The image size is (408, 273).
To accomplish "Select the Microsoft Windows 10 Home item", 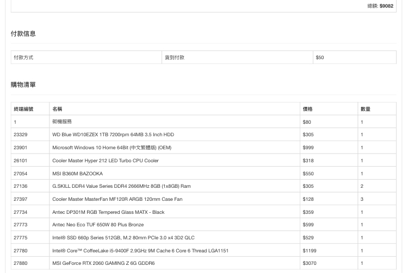I will [112, 148].
